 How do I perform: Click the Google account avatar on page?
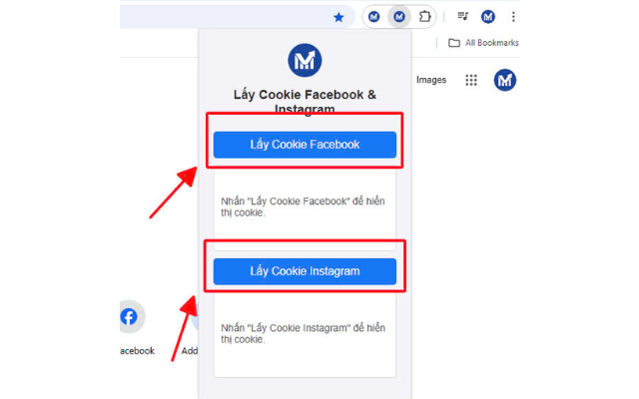point(505,80)
